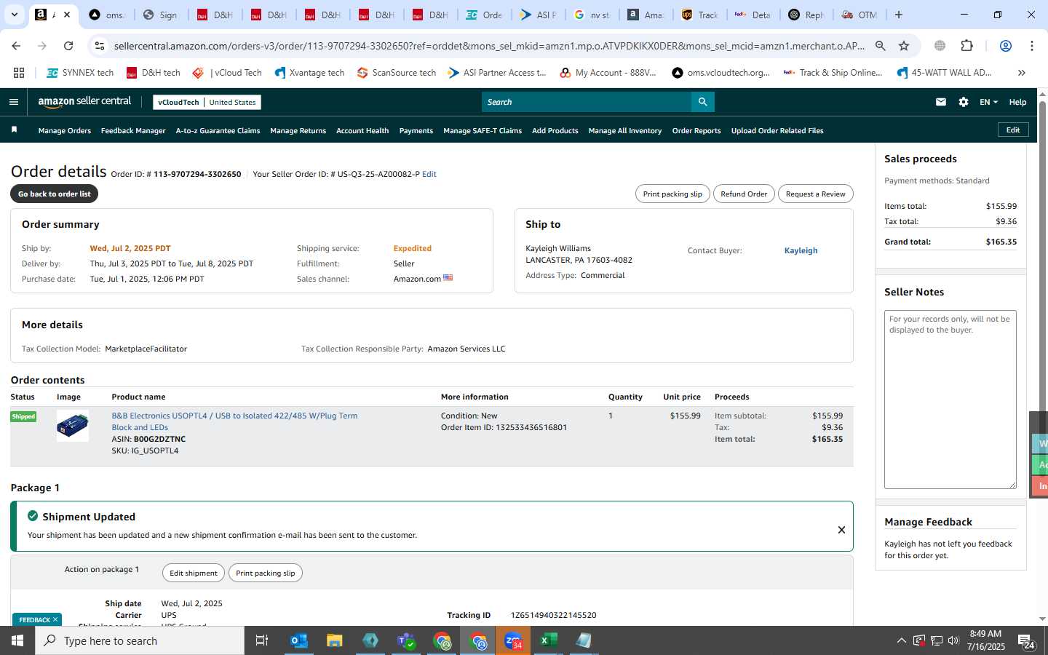The image size is (1048, 655).
Task: Close the FEEDBACK tab
Action: [55, 619]
